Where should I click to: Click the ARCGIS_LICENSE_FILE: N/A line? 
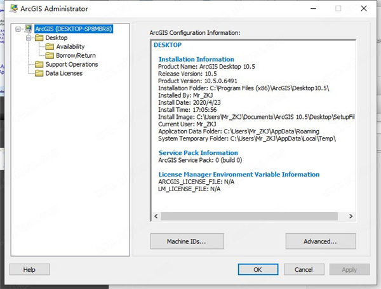(x=196, y=182)
